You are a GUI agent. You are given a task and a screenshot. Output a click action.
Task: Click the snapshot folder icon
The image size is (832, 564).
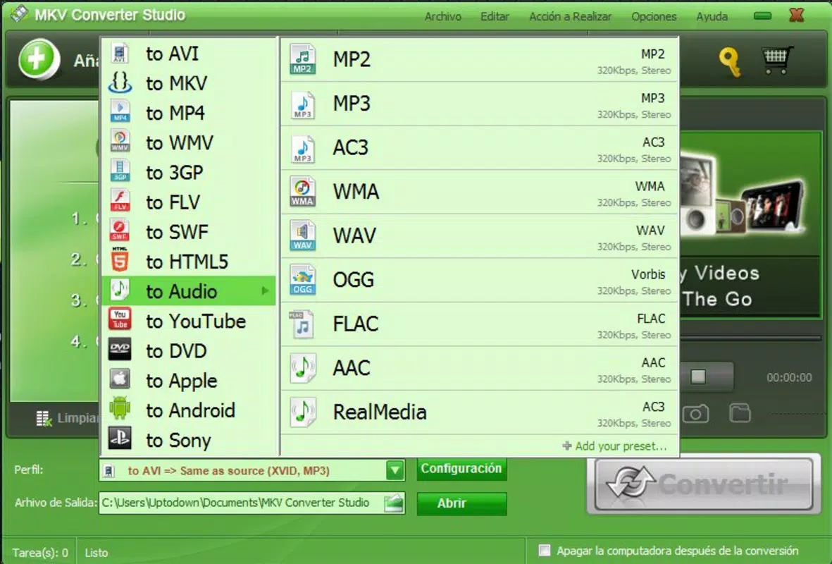(x=740, y=412)
